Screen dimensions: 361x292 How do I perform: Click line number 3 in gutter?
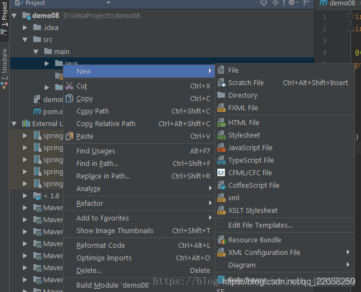point(324,41)
